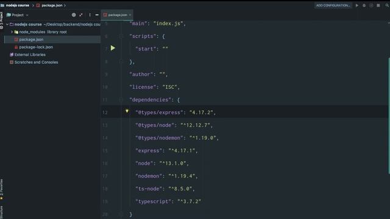Click the "^3.7.2" version value
The width and height of the screenshot is (390, 219).
point(189,201)
